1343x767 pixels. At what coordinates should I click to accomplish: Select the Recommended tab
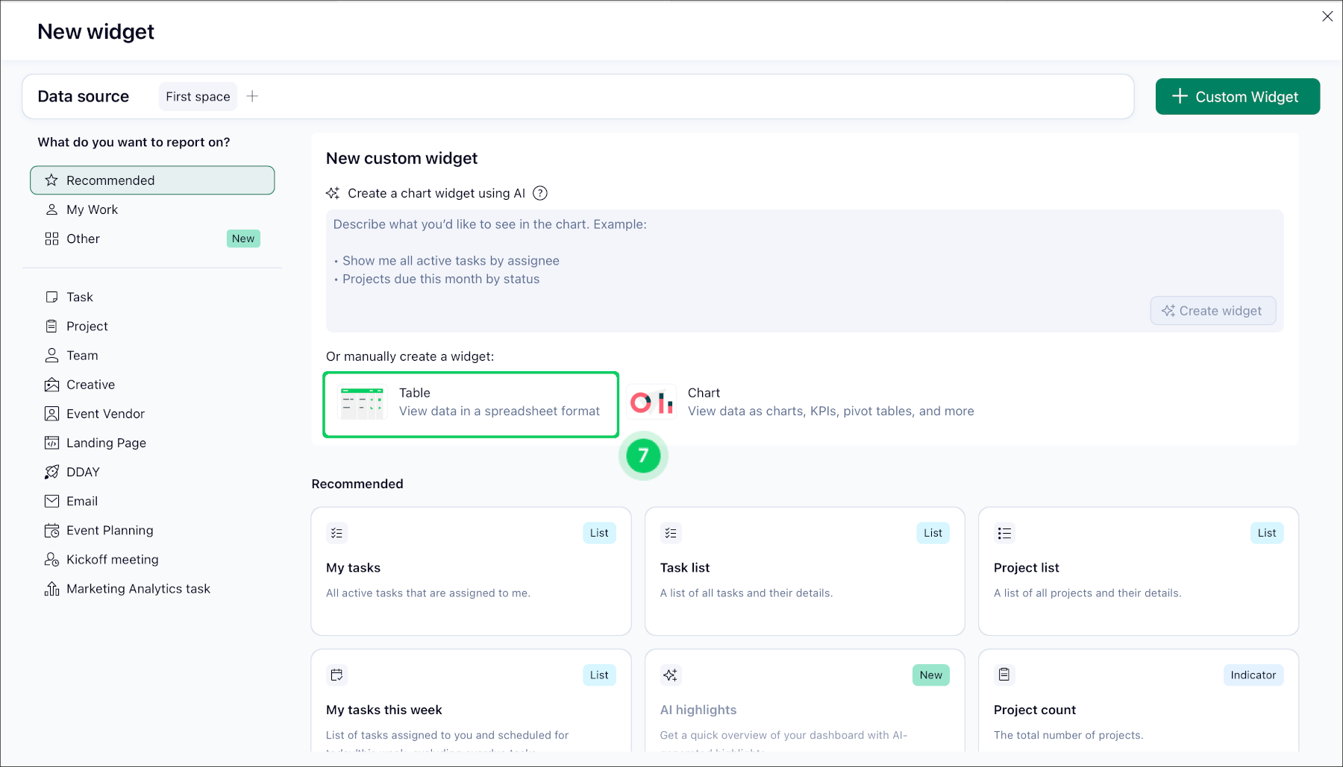pyautogui.click(x=152, y=180)
